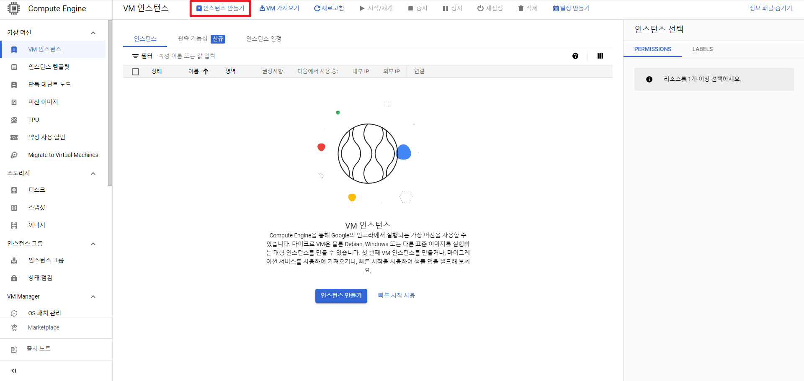Select 상태 점검 in the sidebar

[53, 278]
